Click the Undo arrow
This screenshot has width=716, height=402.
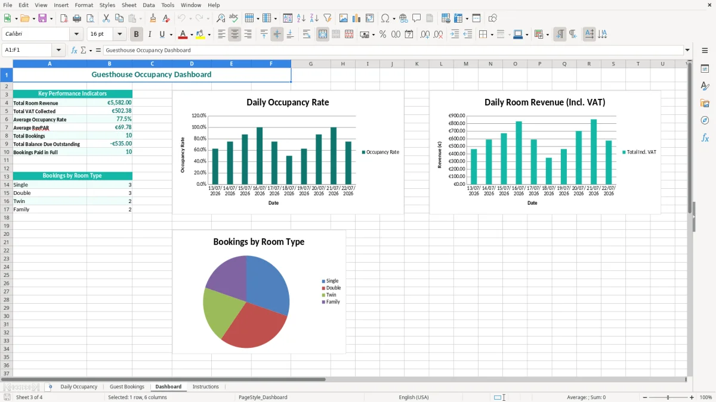[x=181, y=18]
